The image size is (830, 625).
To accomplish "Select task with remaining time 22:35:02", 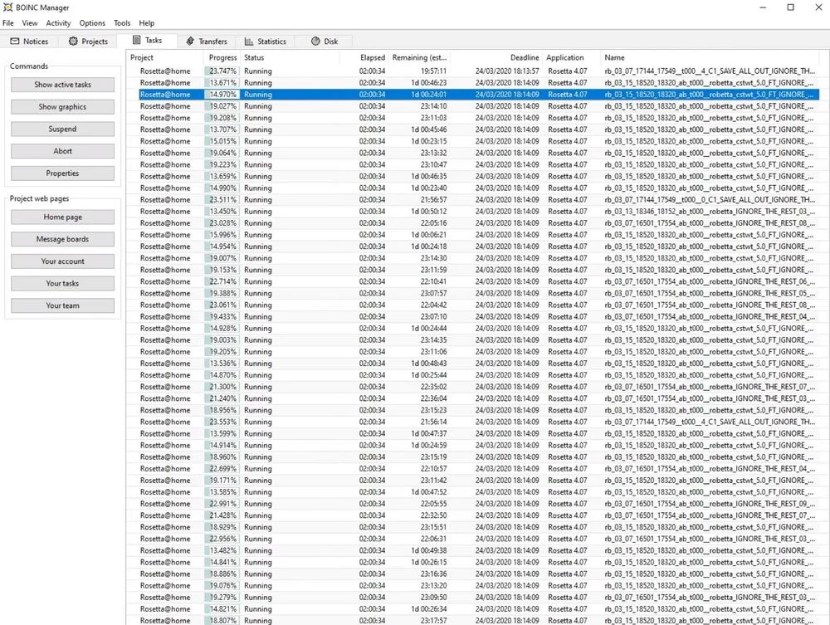I will (x=473, y=387).
